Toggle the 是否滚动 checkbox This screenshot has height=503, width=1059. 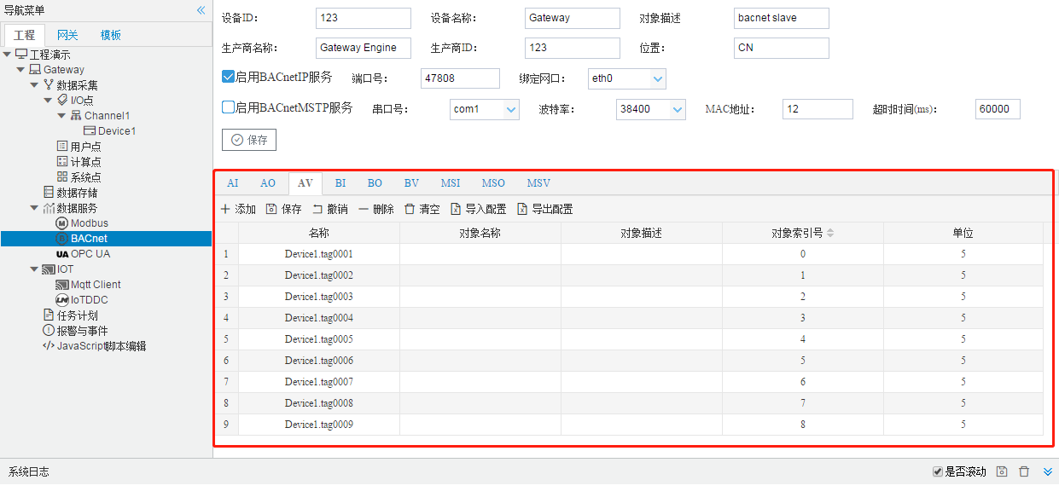click(938, 471)
